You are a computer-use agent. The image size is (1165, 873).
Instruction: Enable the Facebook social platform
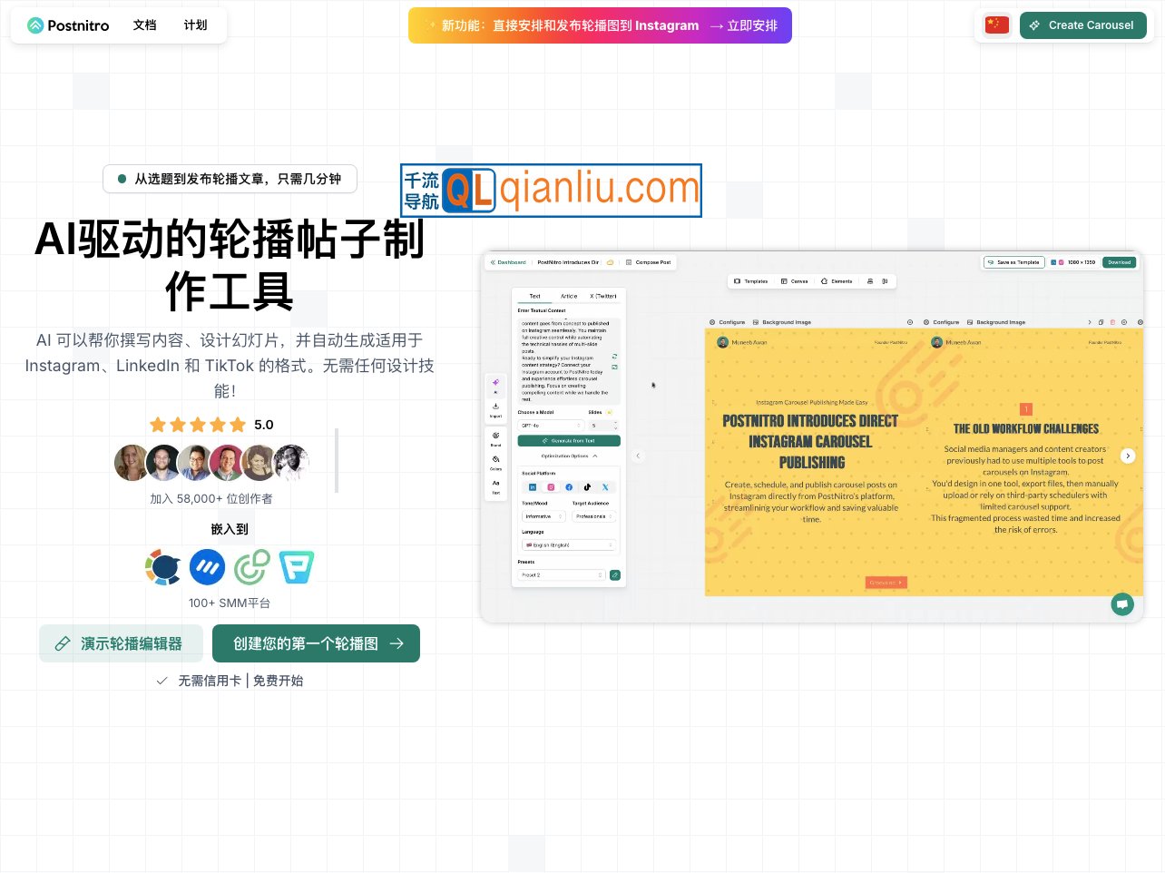click(x=569, y=487)
